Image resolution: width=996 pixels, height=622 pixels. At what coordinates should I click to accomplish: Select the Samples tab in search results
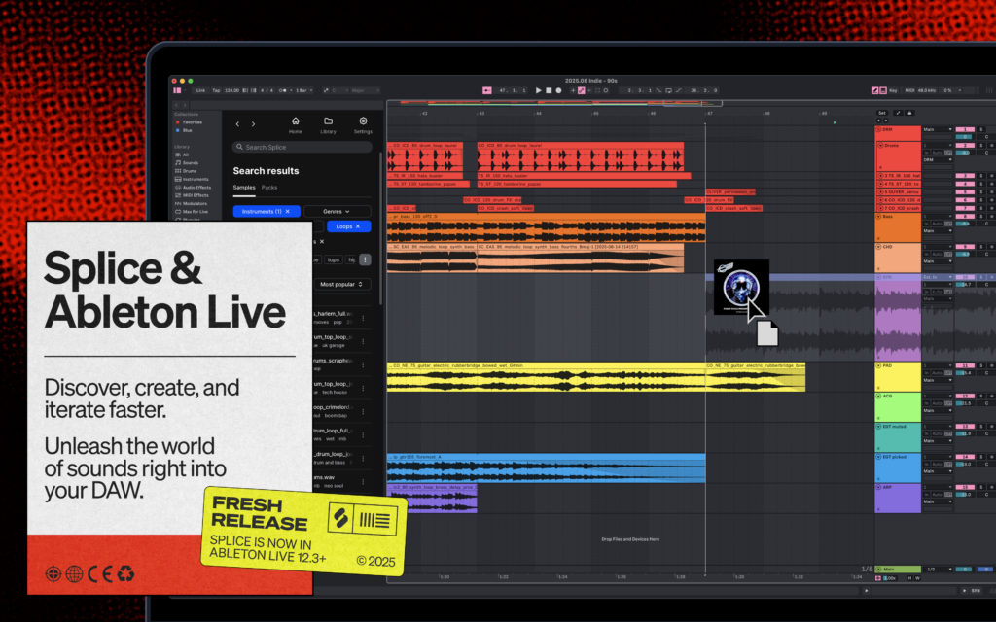(244, 187)
